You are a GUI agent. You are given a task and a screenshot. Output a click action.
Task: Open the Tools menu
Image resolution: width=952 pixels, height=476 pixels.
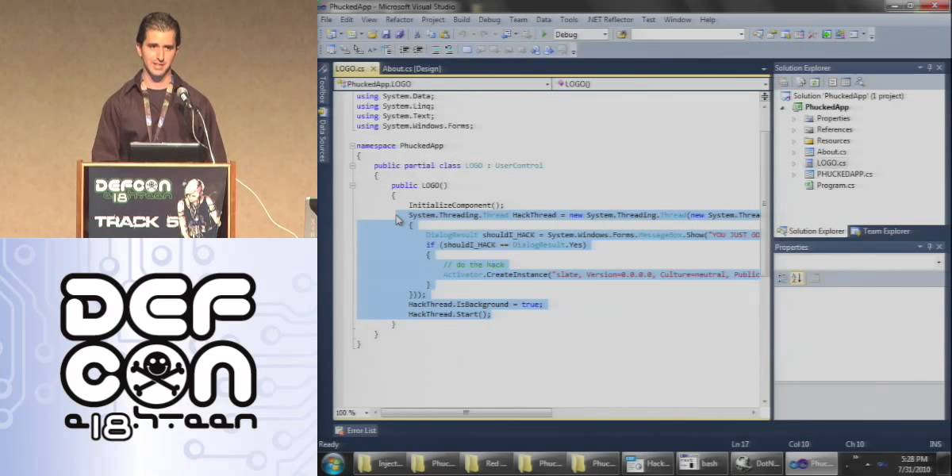[569, 20]
